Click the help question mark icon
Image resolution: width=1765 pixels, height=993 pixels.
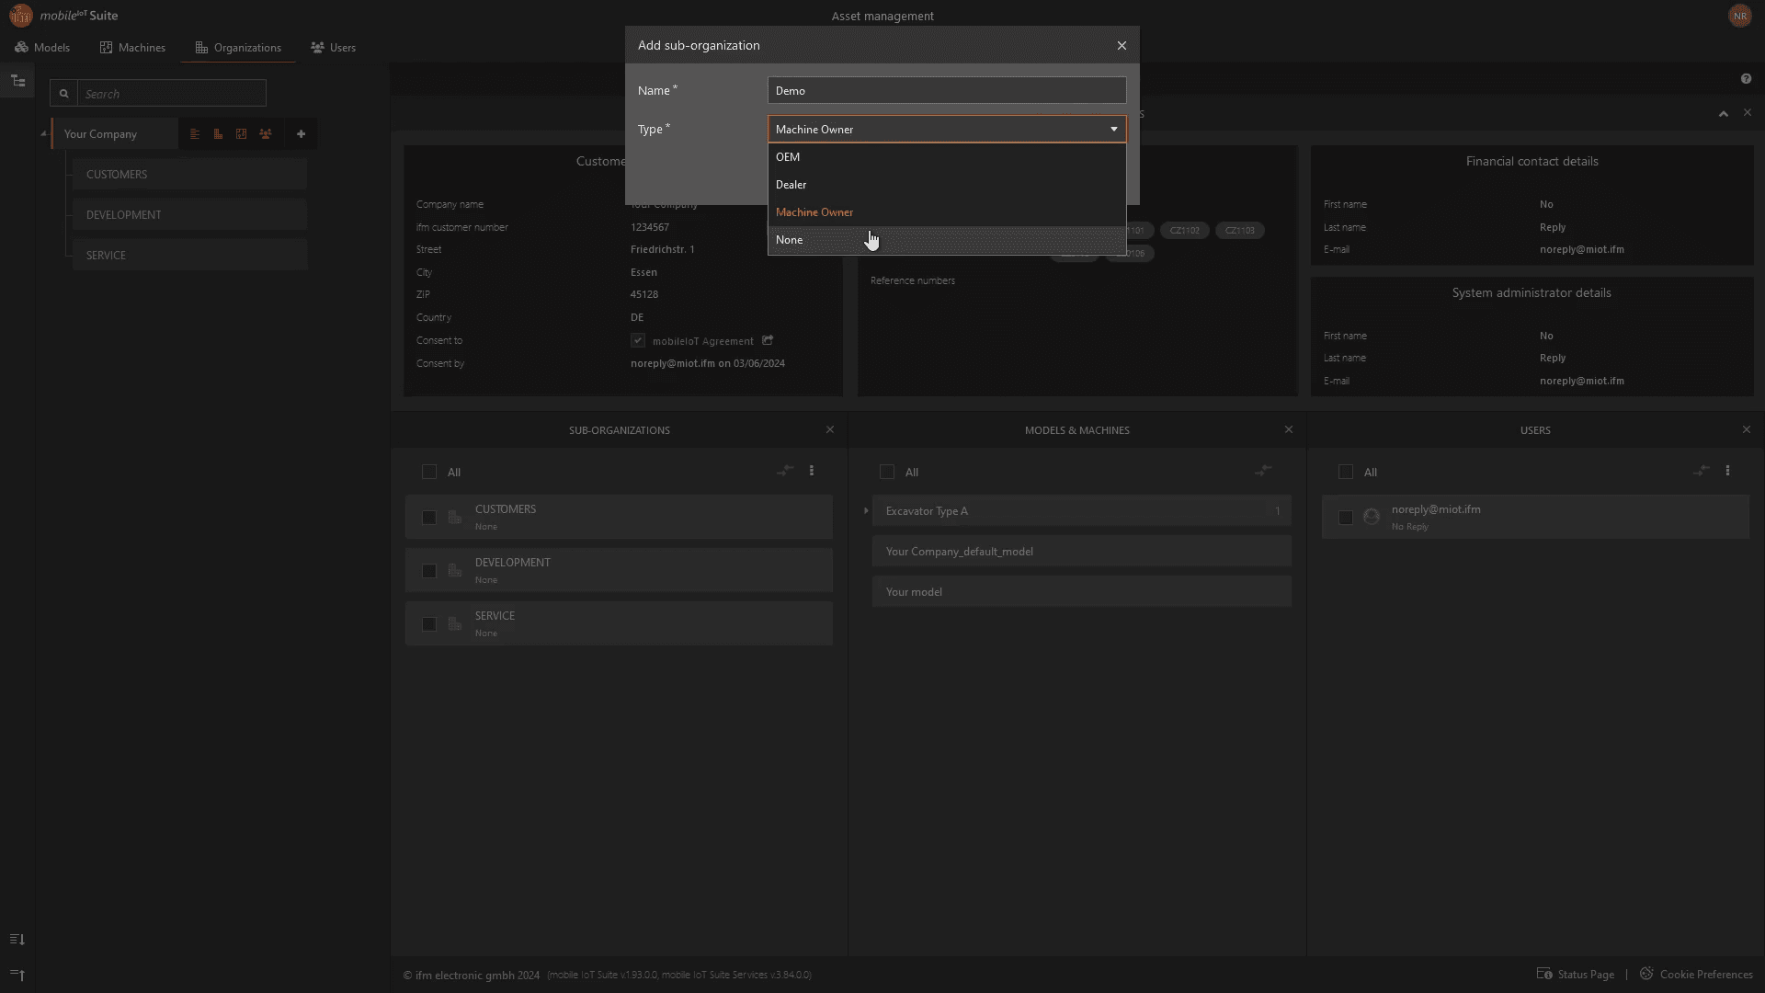[x=1746, y=79]
